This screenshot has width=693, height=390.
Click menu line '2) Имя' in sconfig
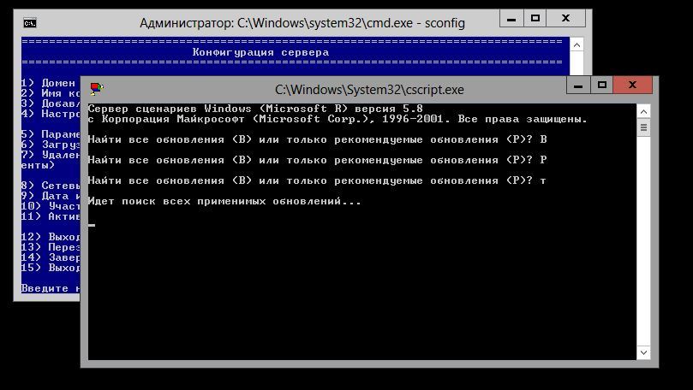click(51, 93)
